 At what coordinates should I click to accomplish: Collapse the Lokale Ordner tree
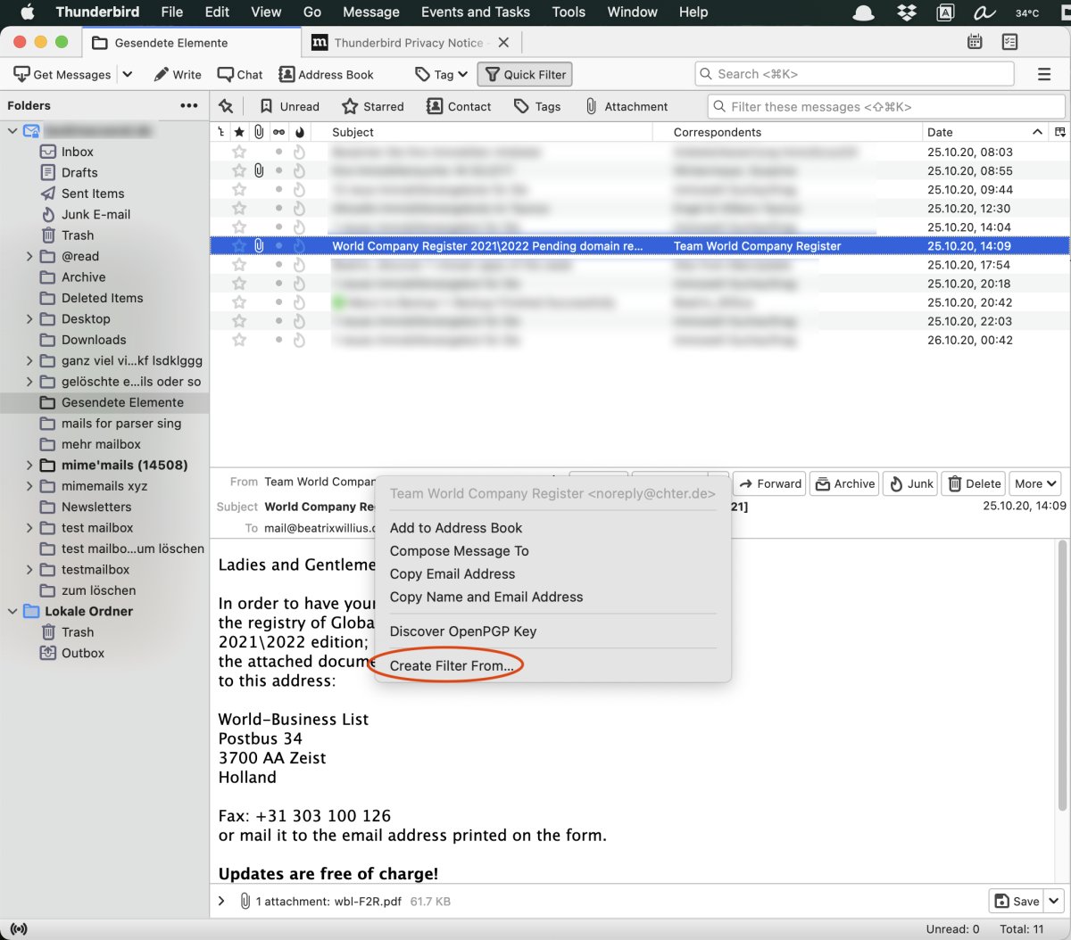(x=12, y=611)
